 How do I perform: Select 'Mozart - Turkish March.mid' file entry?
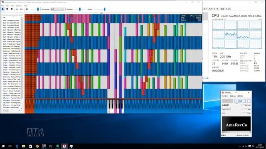(11, 93)
